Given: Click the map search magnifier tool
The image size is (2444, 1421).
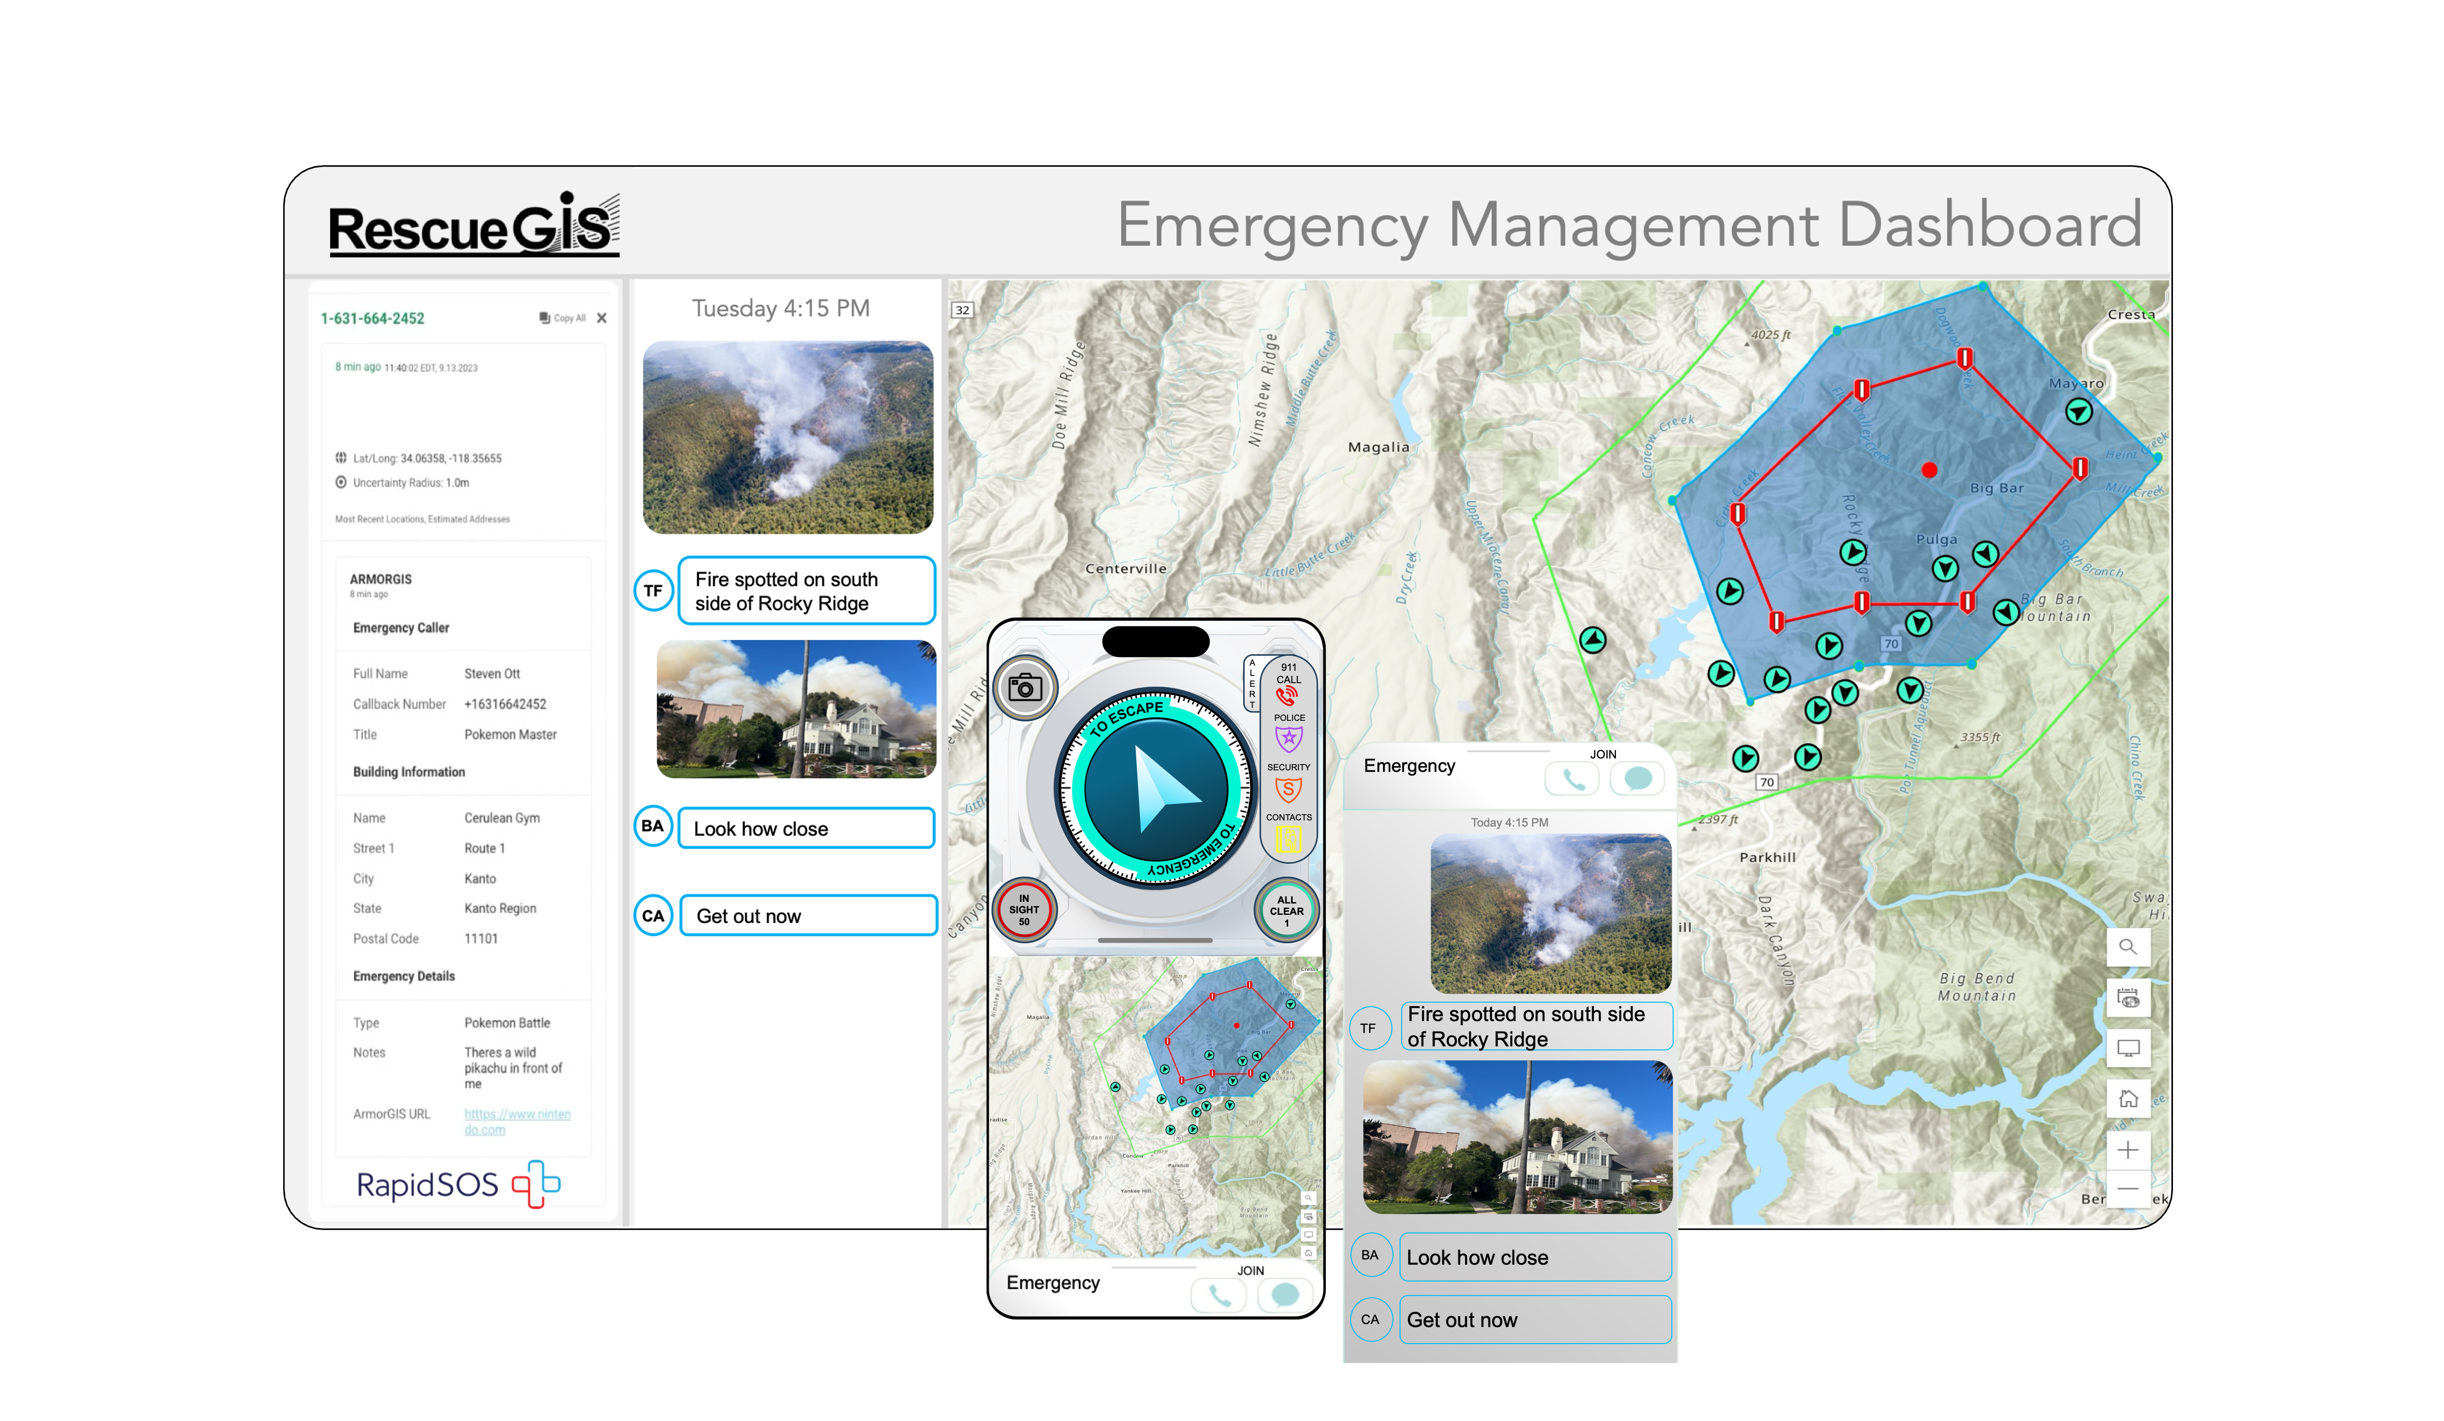Looking at the screenshot, I should pyautogui.click(x=2128, y=947).
